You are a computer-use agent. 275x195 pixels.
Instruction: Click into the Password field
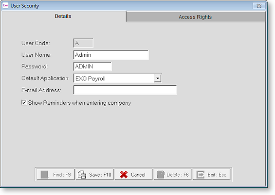(x=92, y=66)
